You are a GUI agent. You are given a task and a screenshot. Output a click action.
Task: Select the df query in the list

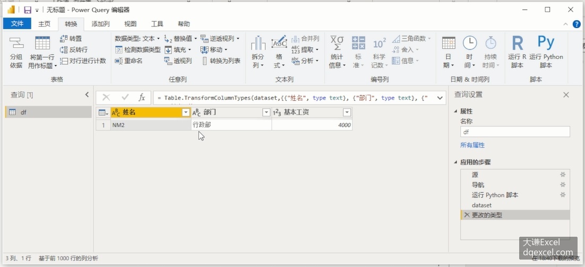(x=48, y=112)
